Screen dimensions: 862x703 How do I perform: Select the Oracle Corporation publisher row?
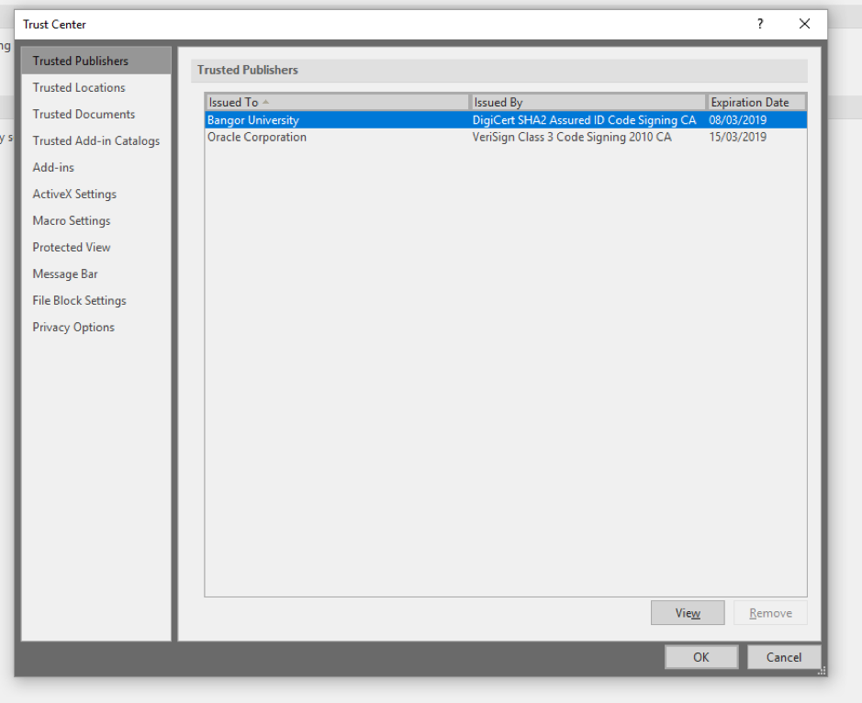[x=506, y=137]
